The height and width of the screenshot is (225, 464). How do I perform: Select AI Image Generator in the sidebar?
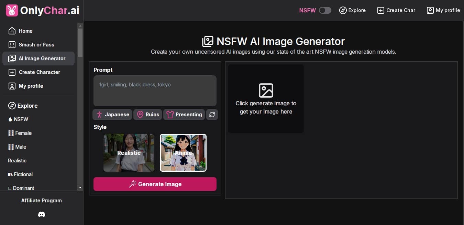pos(38,58)
